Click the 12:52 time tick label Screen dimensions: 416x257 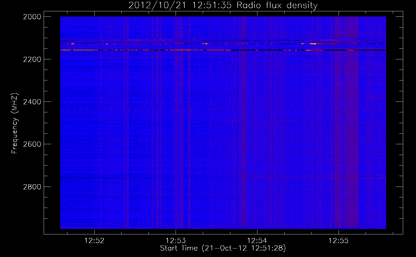point(94,241)
